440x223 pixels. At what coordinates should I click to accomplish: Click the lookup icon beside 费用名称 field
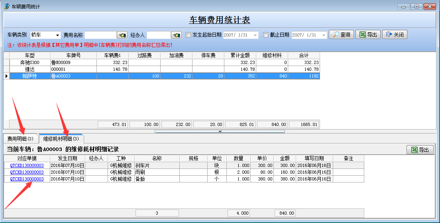click(x=122, y=35)
